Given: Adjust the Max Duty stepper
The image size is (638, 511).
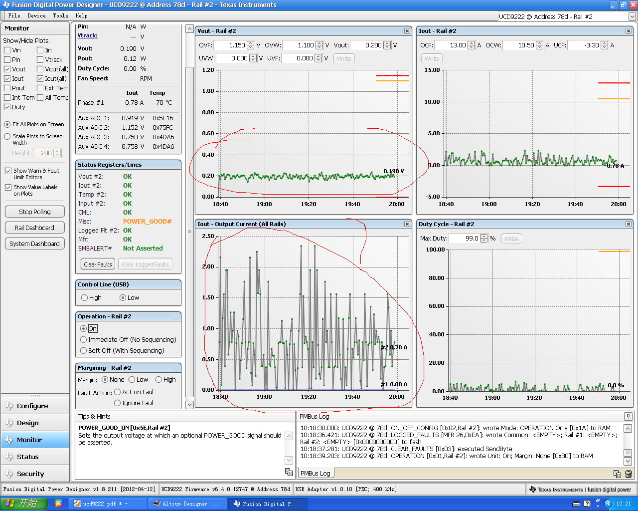Looking at the screenshot, I should coord(483,238).
